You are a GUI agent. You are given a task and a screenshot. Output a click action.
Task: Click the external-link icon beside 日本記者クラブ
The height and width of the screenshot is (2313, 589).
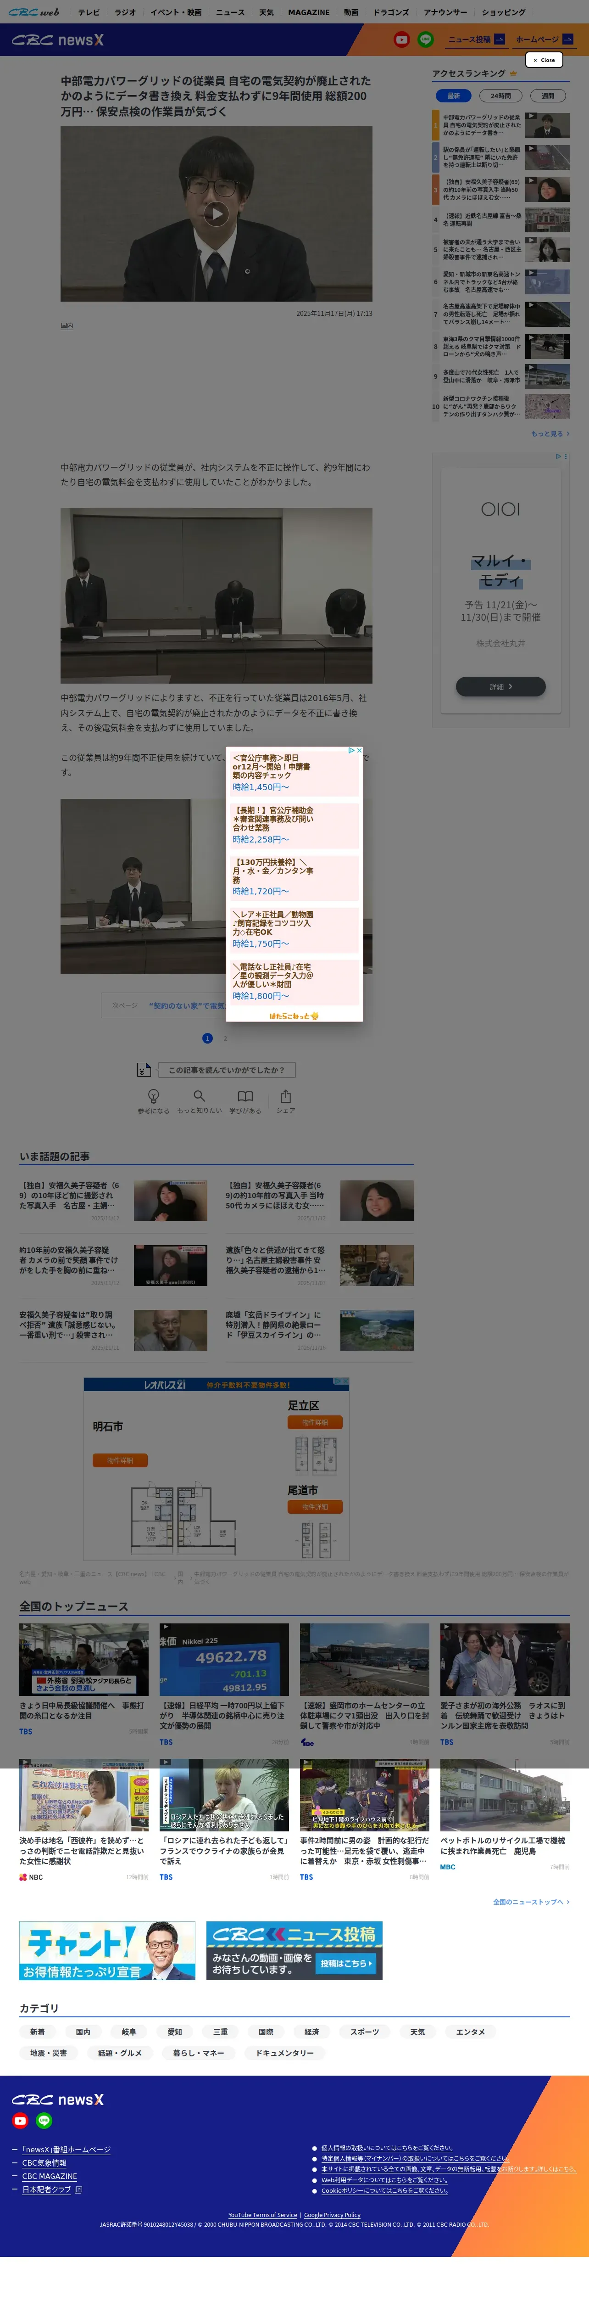coord(78,2190)
